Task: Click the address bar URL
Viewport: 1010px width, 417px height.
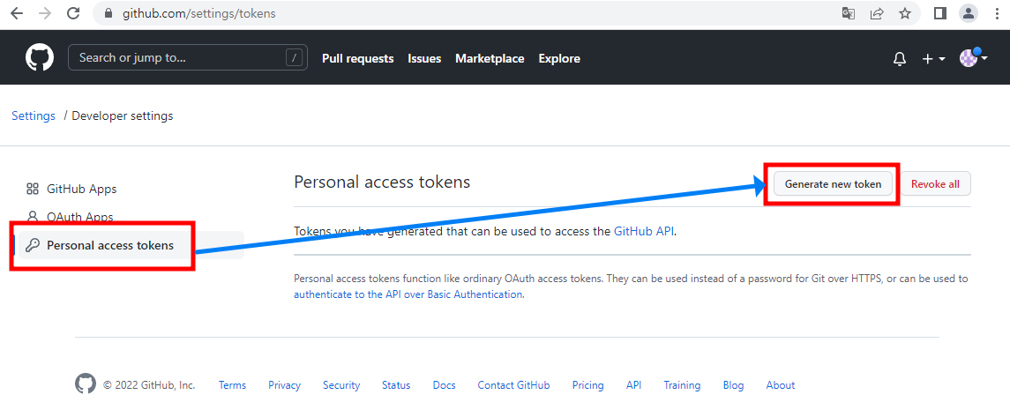Action: pyautogui.click(x=199, y=13)
